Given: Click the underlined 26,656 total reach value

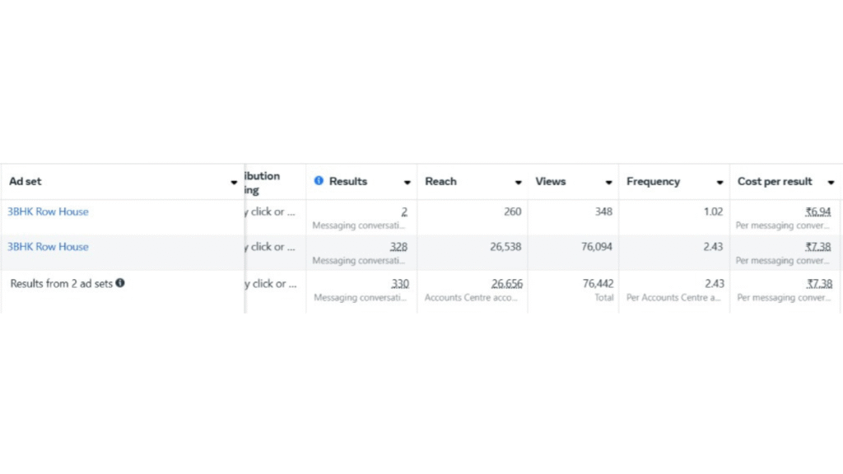Looking at the screenshot, I should pyautogui.click(x=506, y=284).
